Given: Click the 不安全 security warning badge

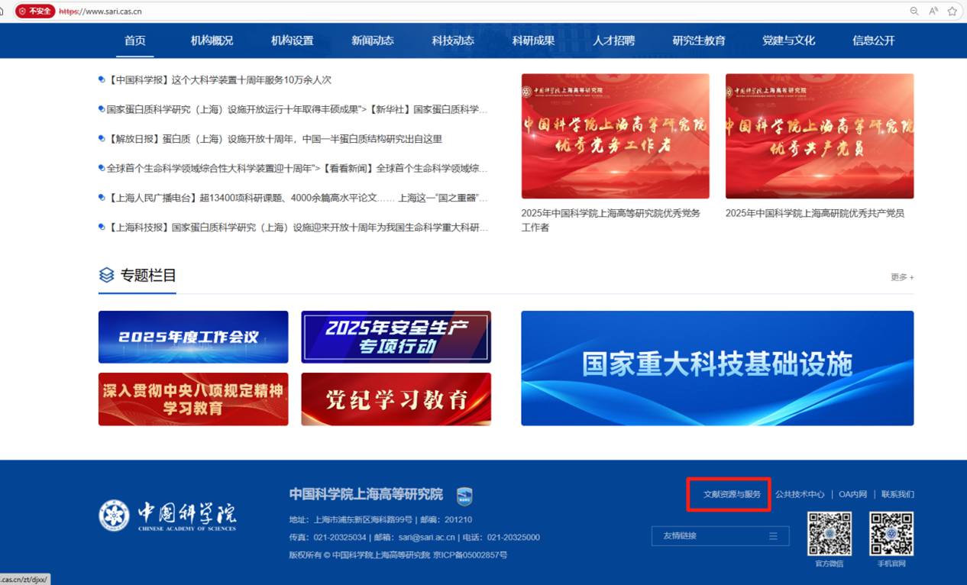Looking at the screenshot, I should coord(35,11).
